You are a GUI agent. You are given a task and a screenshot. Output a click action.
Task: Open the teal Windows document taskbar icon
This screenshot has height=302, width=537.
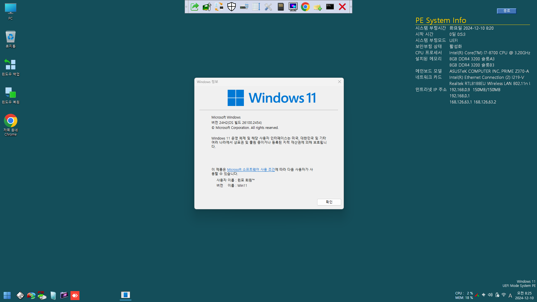point(53,295)
